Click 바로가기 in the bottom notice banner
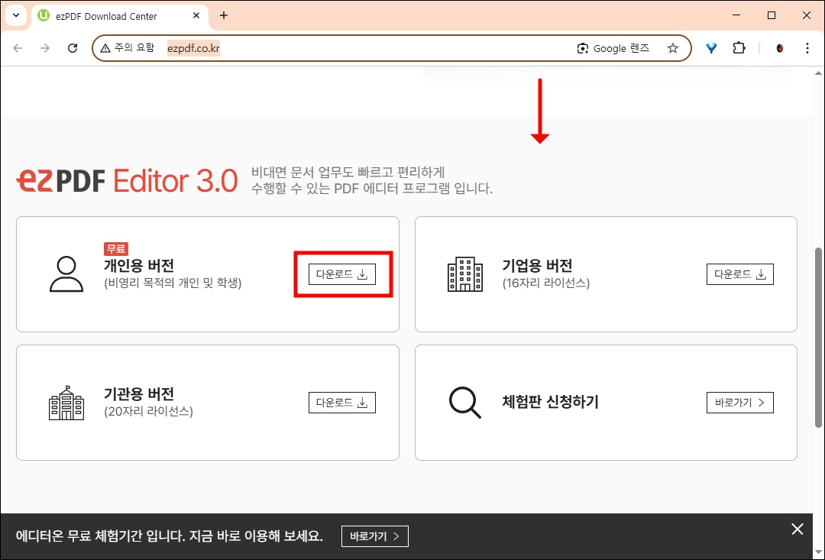825x560 pixels. [x=374, y=536]
